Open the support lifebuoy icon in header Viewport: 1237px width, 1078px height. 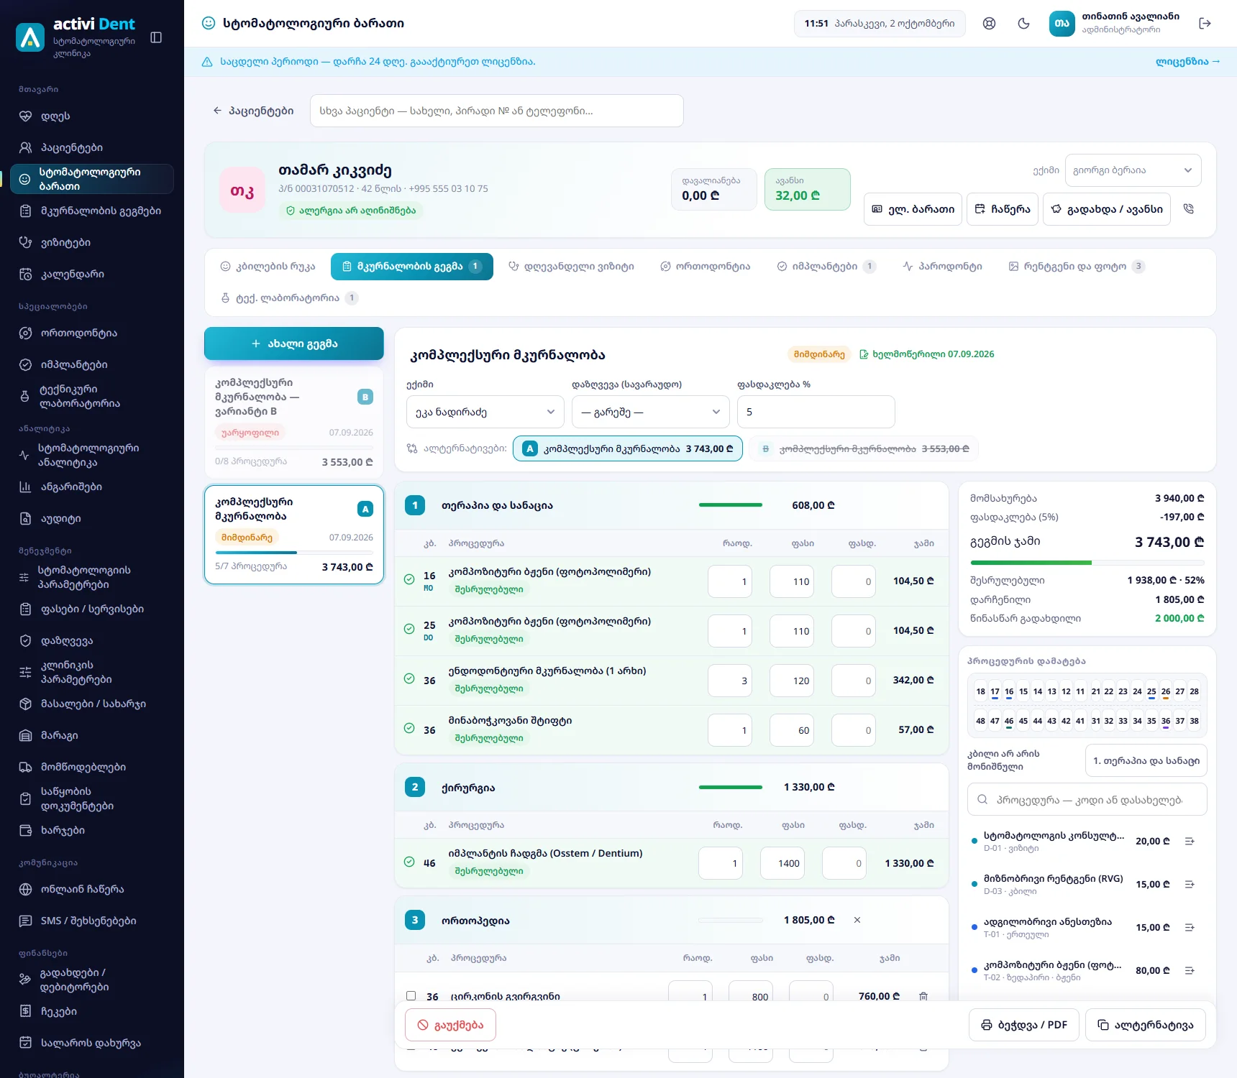click(990, 24)
